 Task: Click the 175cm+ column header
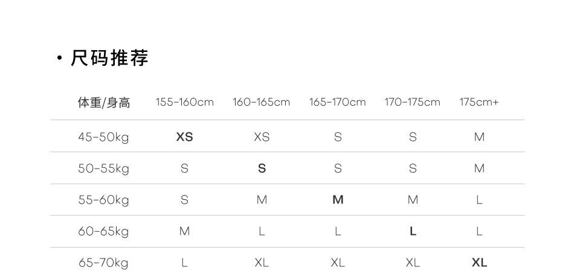click(x=479, y=102)
